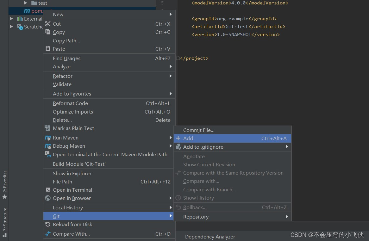The height and width of the screenshot is (241, 369).
Task: Click the Rollback undo icon
Action: click(178, 207)
